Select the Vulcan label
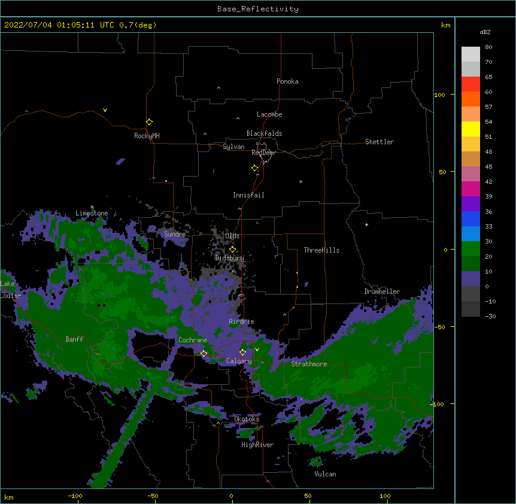This screenshot has height=504, width=516. 325,474
